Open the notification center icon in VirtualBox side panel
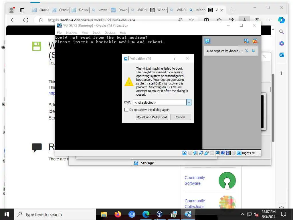 207,41
